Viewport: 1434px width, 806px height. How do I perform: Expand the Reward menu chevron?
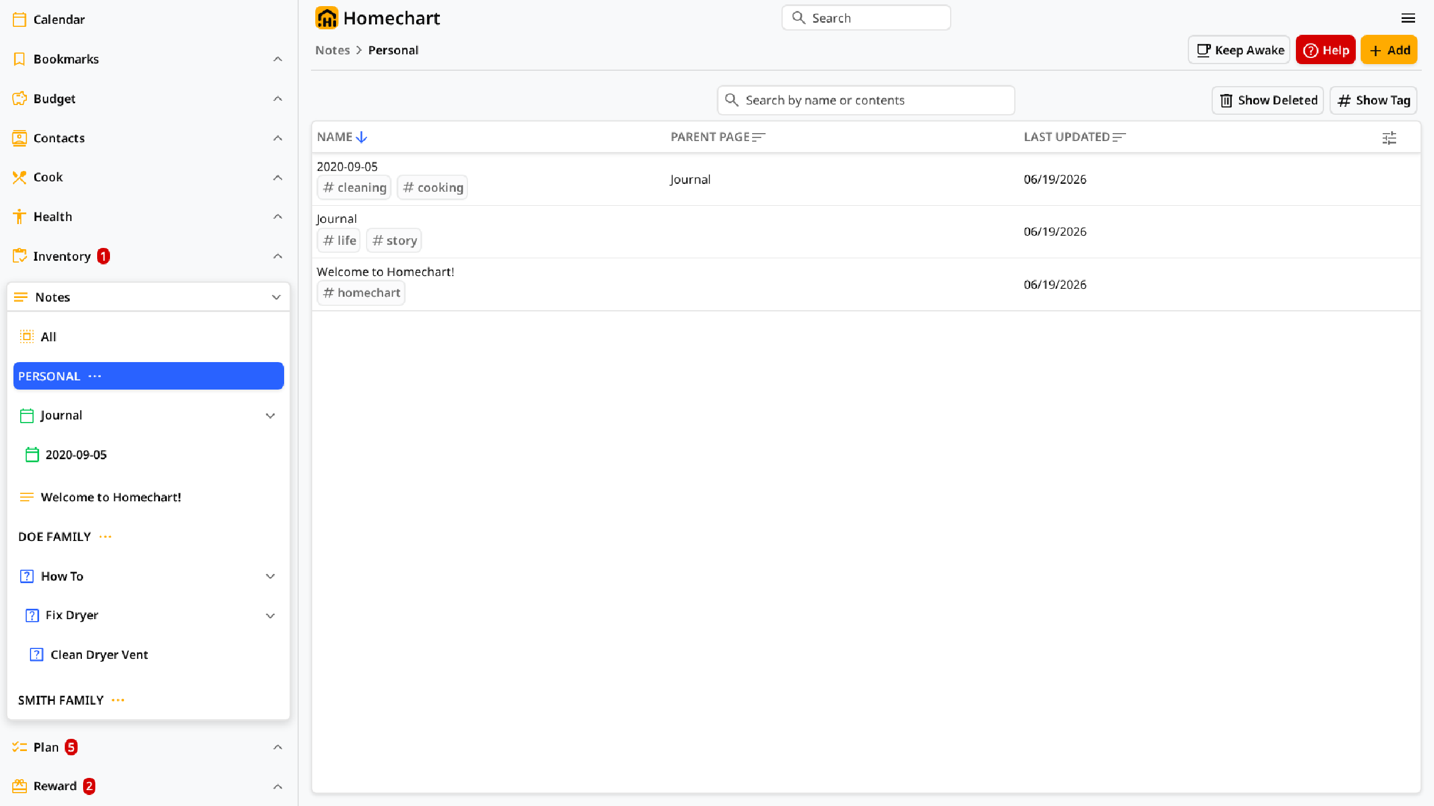[x=277, y=786]
